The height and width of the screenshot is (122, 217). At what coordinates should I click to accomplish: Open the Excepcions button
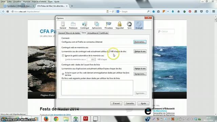click(140, 74)
